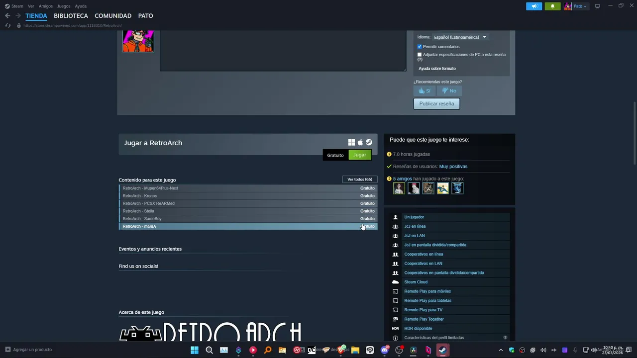Click the Steam Cloud feature link
Image resolution: width=637 pixels, height=358 pixels.
[416, 282]
